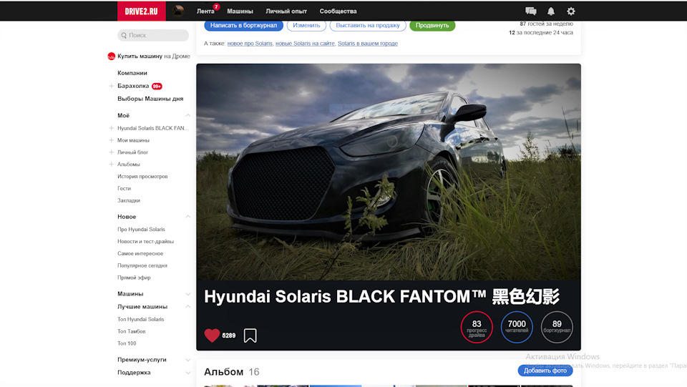Collapse the Моё section chevron
Image resolution: width=687 pixels, height=387 pixels.
(187, 116)
